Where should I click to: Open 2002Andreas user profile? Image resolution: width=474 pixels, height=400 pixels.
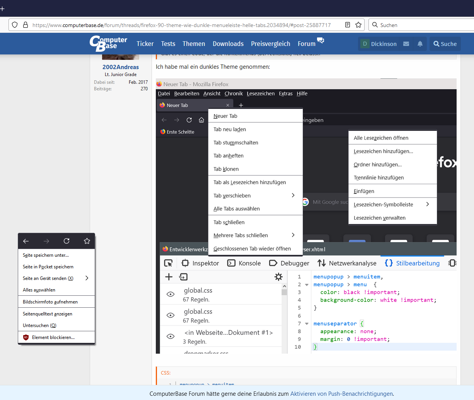[x=121, y=67]
